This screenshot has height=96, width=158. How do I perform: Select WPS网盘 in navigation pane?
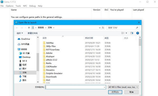pyautogui.click(x=23, y=44)
